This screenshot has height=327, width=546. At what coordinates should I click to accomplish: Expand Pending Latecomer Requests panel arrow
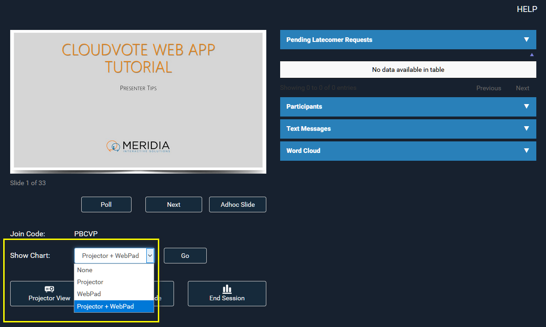(x=527, y=40)
